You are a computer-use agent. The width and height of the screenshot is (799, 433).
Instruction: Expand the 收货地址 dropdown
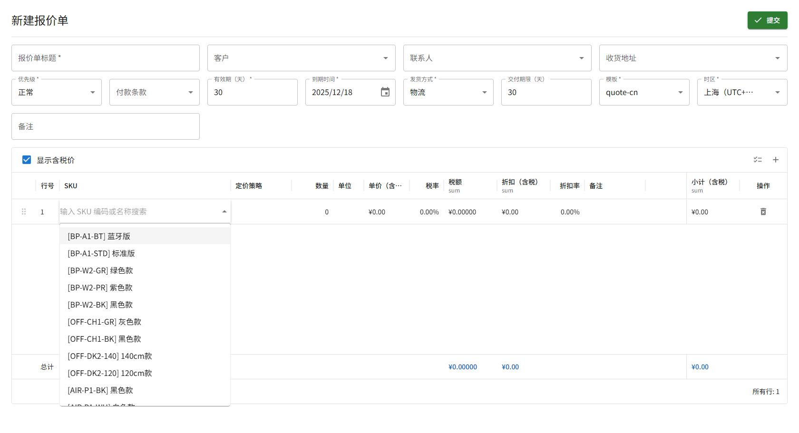(x=778, y=58)
